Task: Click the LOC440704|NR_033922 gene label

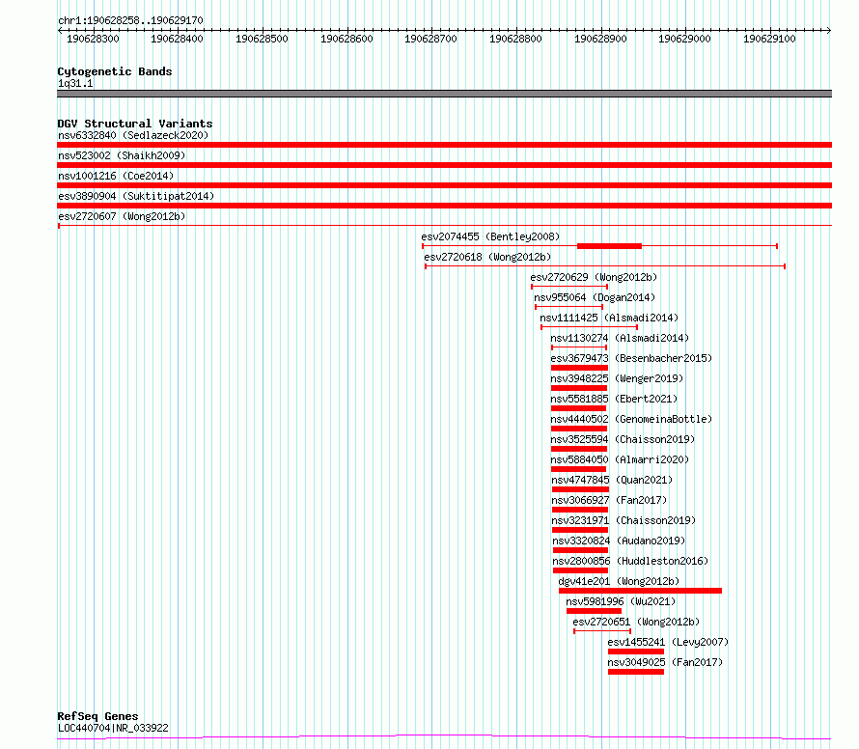Action: 113,728
